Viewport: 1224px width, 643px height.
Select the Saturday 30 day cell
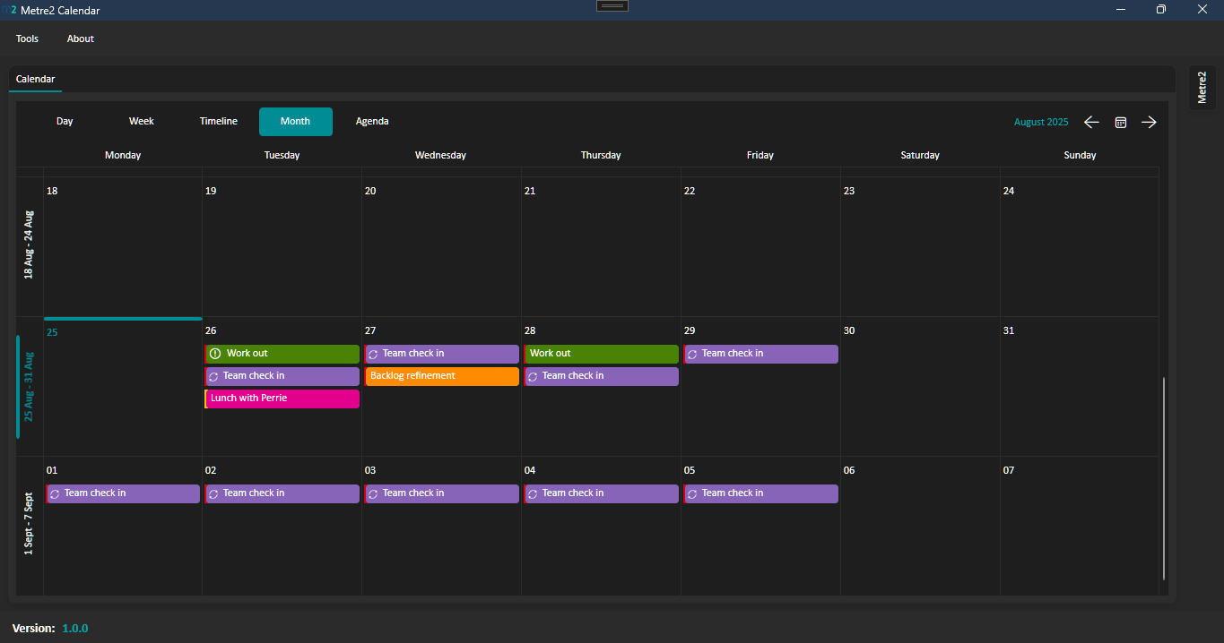(x=920, y=394)
